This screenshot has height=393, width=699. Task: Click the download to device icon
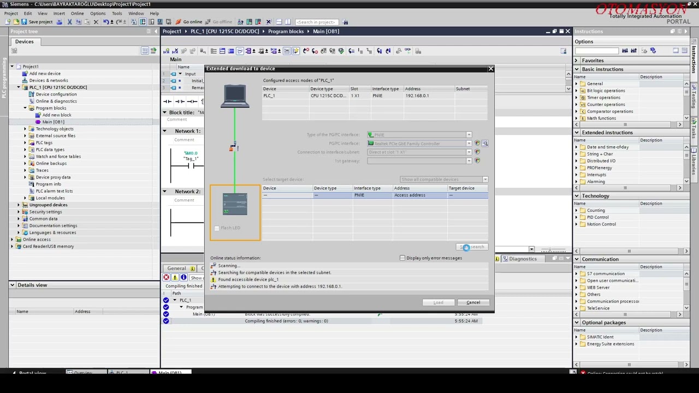[x=143, y=22]
